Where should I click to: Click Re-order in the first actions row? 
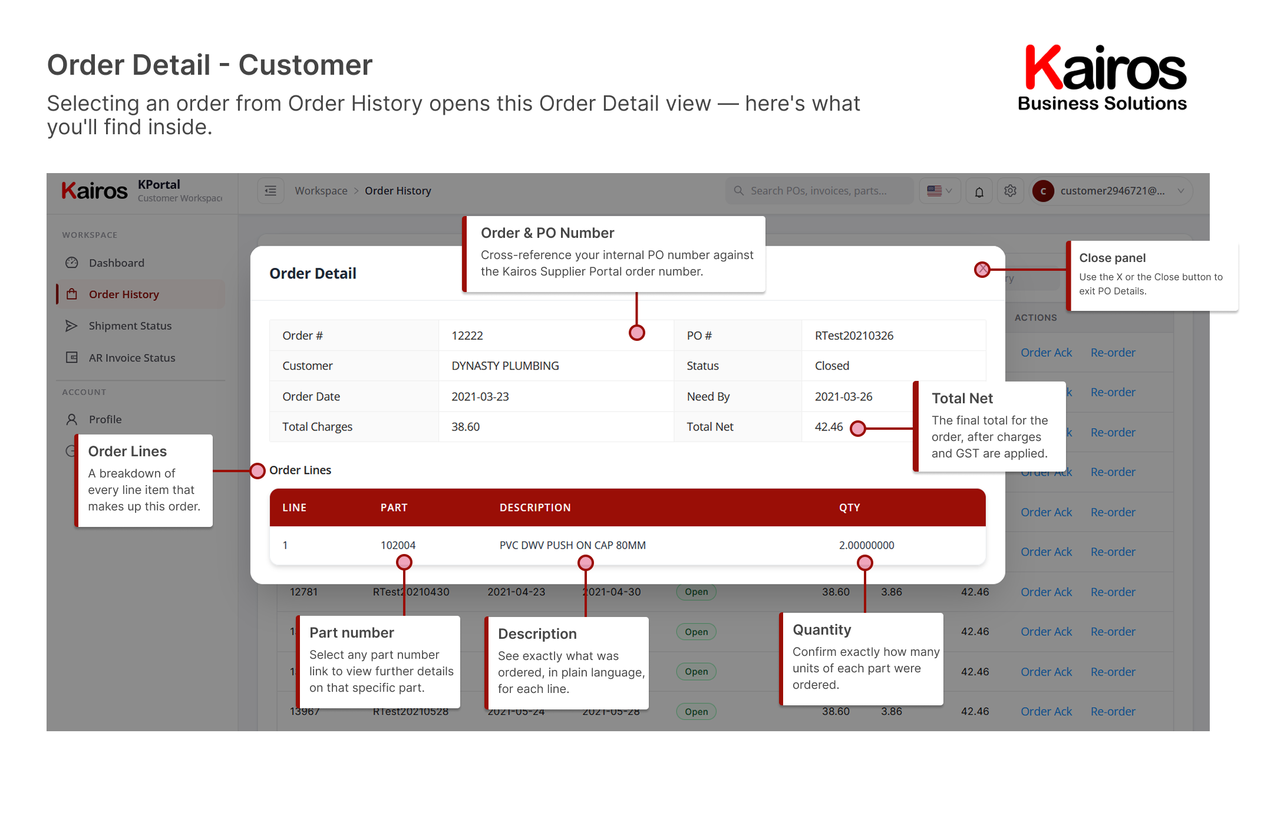[x=1113, y=352]
